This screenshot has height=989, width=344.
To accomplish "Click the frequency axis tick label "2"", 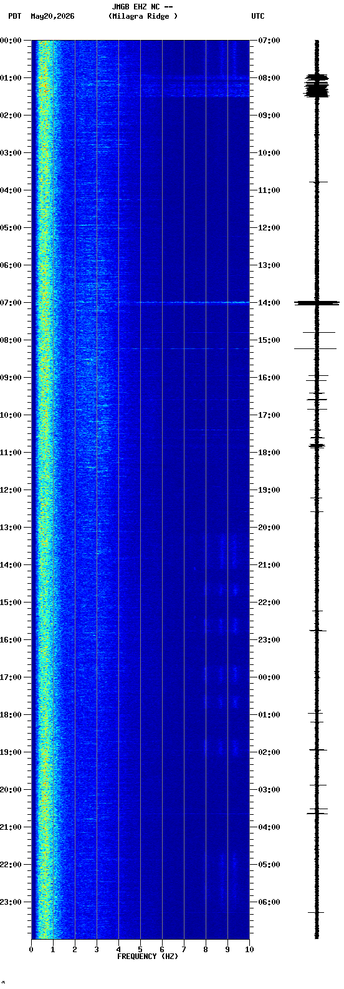I will click(75, 950).
